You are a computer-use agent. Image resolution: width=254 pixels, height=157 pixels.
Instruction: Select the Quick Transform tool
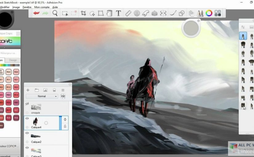92,14
